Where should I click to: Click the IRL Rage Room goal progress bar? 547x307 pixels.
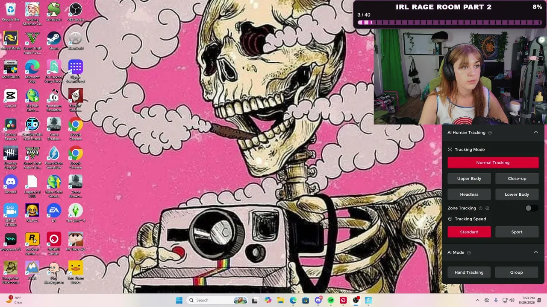pos(450,23)
